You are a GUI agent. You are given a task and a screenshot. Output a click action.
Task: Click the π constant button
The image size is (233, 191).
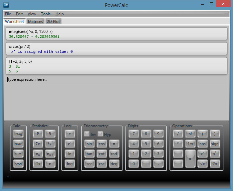(x=114, y=144)
